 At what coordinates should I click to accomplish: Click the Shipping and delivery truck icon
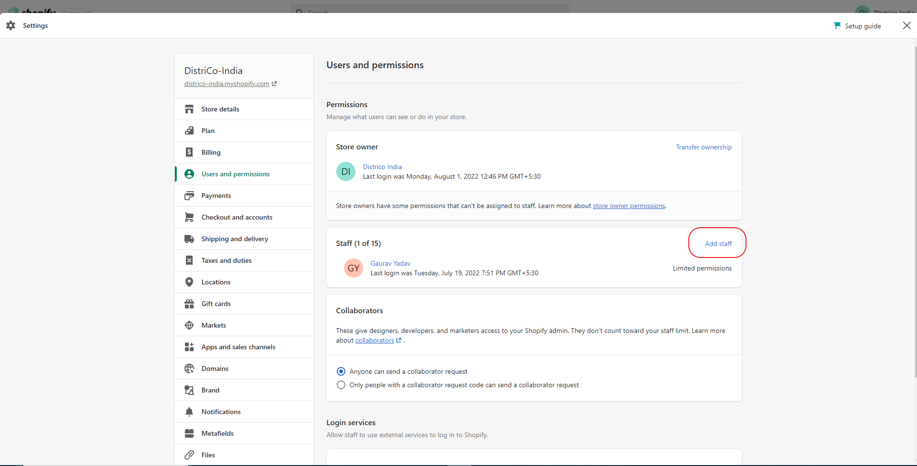189,239
